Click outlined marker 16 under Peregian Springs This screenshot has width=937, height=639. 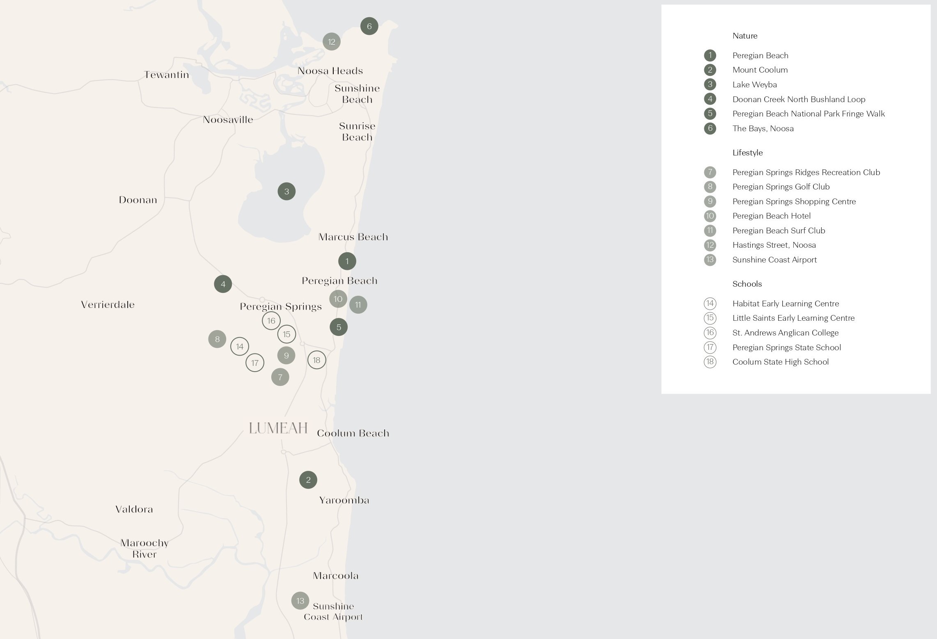(271, 321)
